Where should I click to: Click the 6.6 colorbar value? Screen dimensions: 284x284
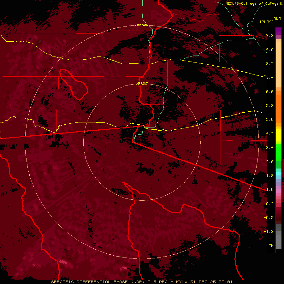(270, 92)
